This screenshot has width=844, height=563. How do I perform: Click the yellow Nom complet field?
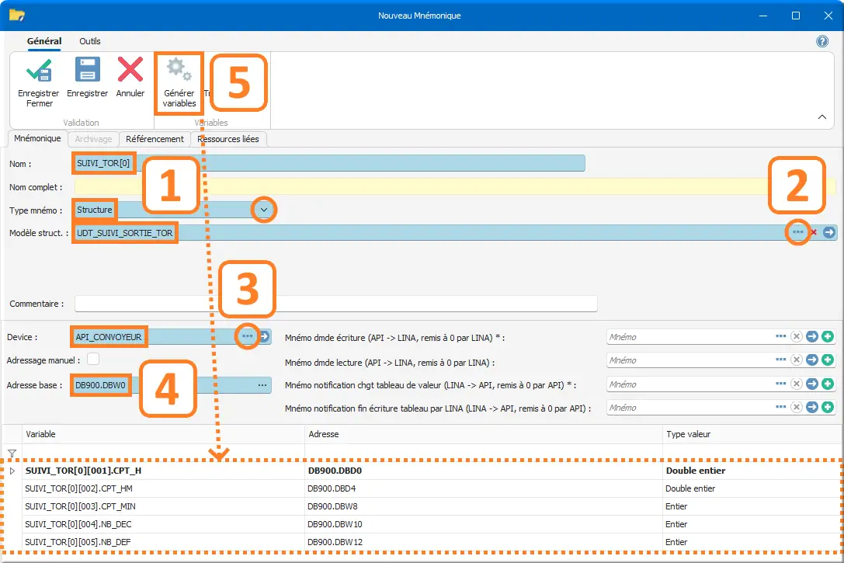455,187
